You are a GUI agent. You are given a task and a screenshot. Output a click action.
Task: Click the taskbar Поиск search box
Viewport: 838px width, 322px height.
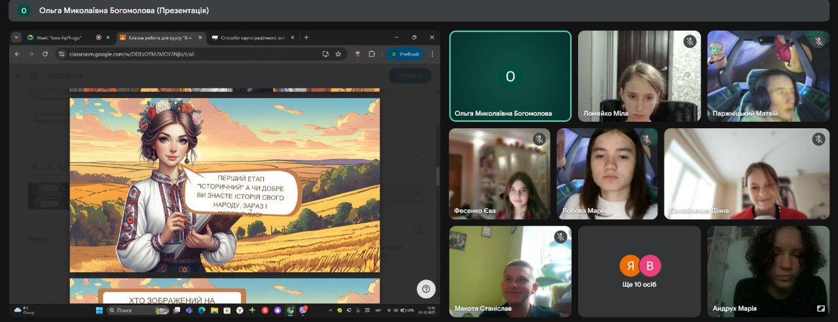tap(139, 310)
